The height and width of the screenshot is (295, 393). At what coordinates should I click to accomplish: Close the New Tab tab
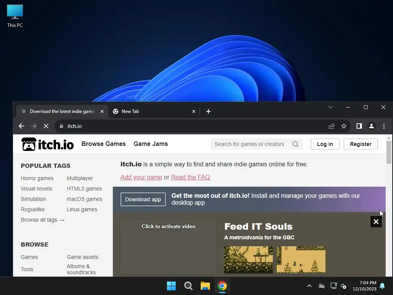pyautogui.click(x=194, y=111)
